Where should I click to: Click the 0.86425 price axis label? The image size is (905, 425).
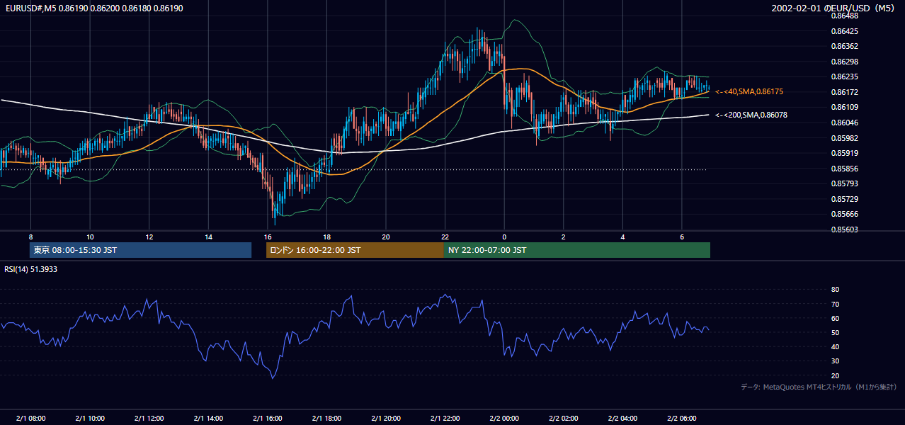pos(844,31)
